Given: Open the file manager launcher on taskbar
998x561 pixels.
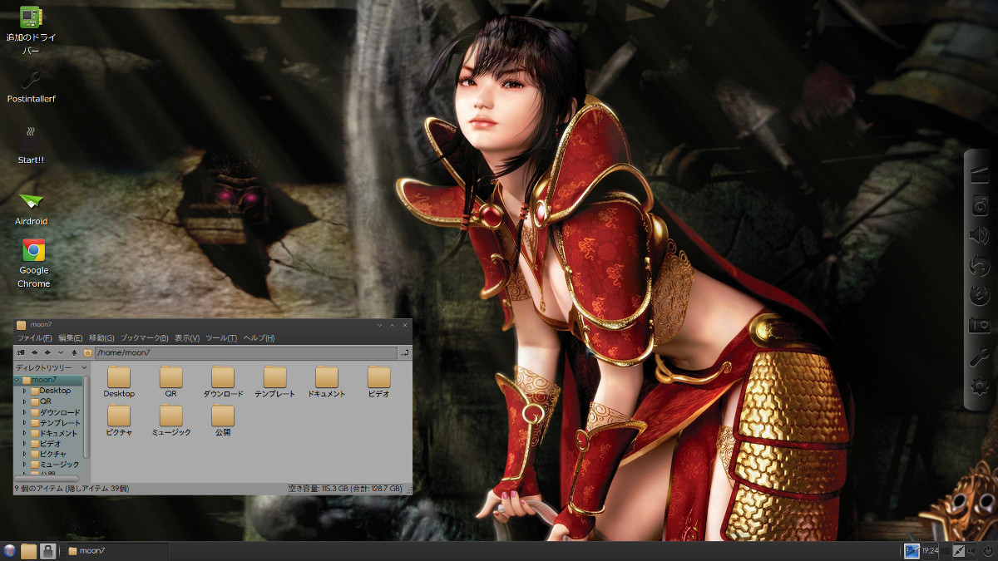Looking at the screenshot, I should (29, 550).
